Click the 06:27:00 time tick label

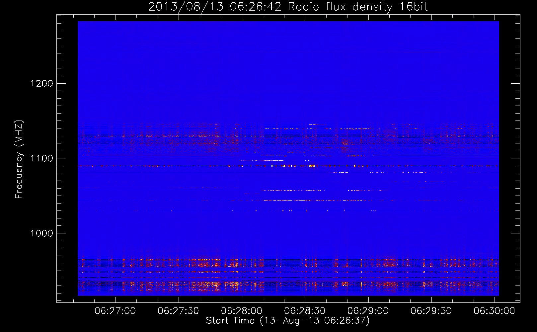coord(115,311)
